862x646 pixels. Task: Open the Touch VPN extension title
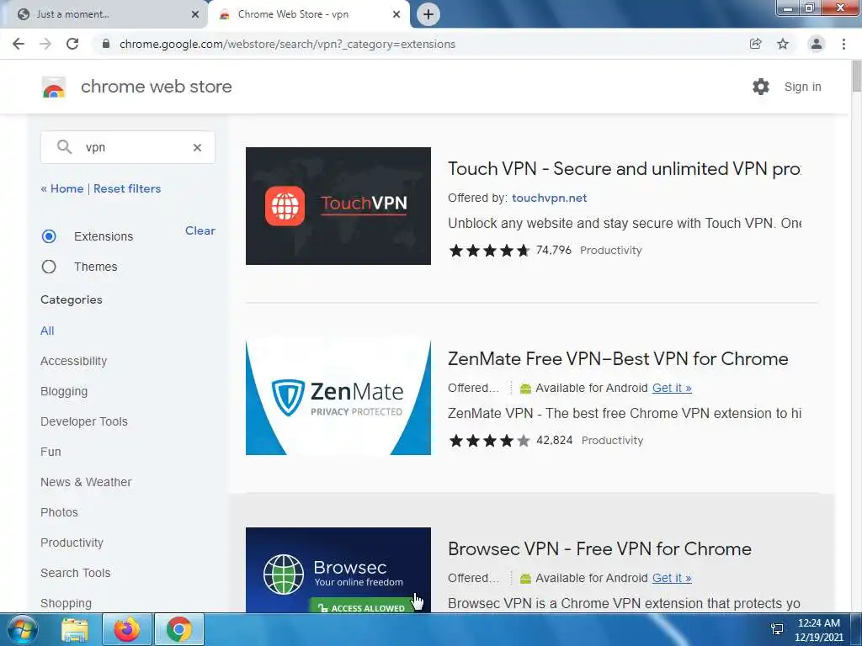click(624, 168)
